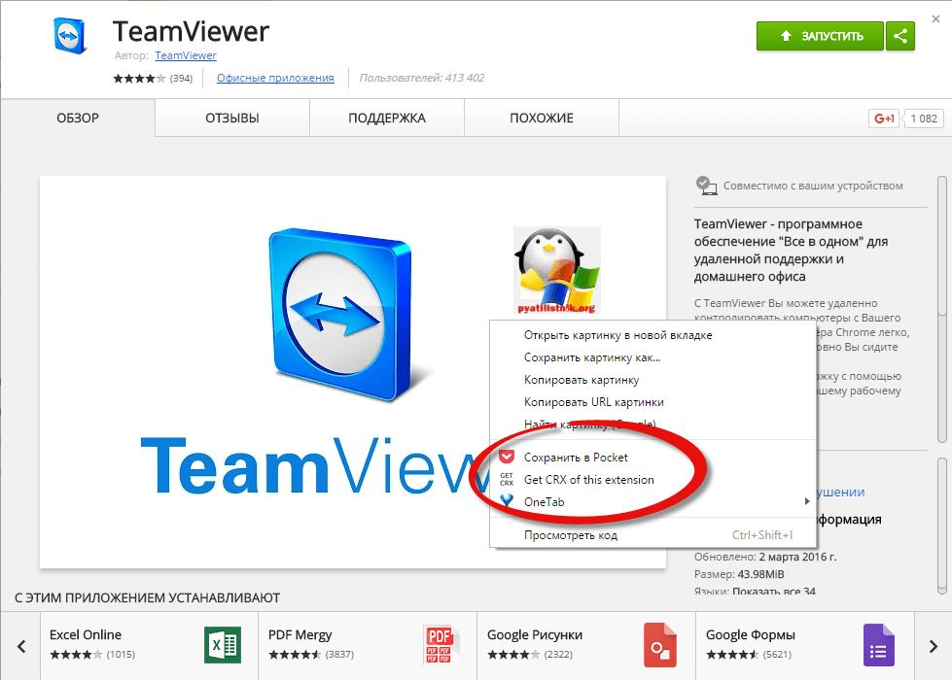Click the description panel scrollbar
Screen dimensions: 952x680
tap(942, 309)
